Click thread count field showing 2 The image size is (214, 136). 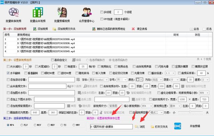click(x=118, y=12)
